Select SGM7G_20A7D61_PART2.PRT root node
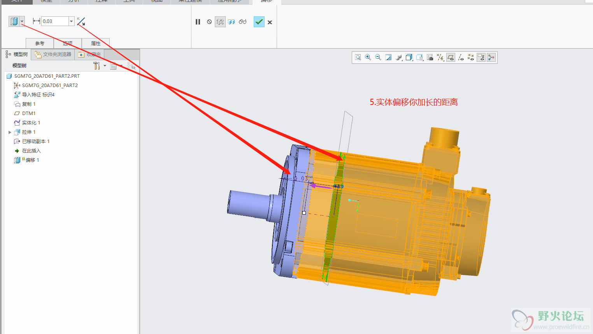Image resolution: width=593 pixels, height=334 pixels. click(x=43, y=76)
